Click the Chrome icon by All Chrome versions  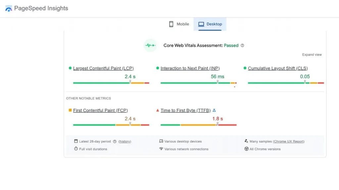click(246, 149)
